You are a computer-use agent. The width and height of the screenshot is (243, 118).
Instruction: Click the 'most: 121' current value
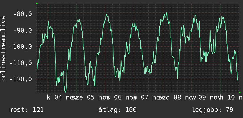point(27,110)
